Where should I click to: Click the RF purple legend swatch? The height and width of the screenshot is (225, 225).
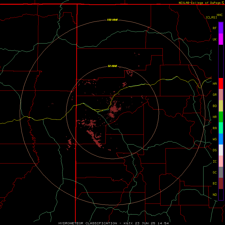pyautogui.click(x=221, y=28)
